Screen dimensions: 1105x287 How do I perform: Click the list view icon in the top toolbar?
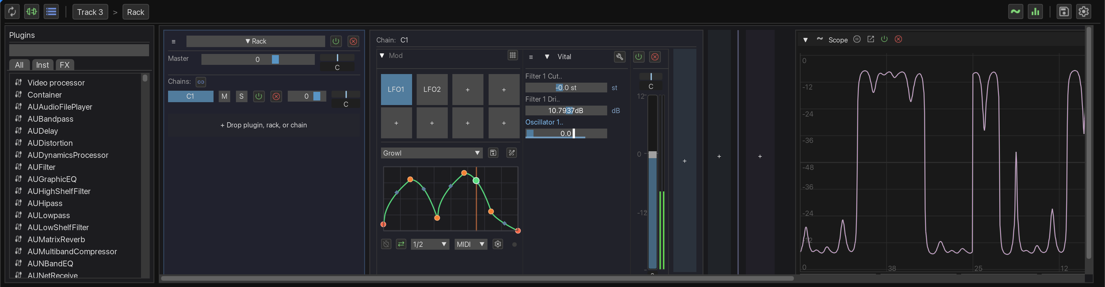coord(51,11)
